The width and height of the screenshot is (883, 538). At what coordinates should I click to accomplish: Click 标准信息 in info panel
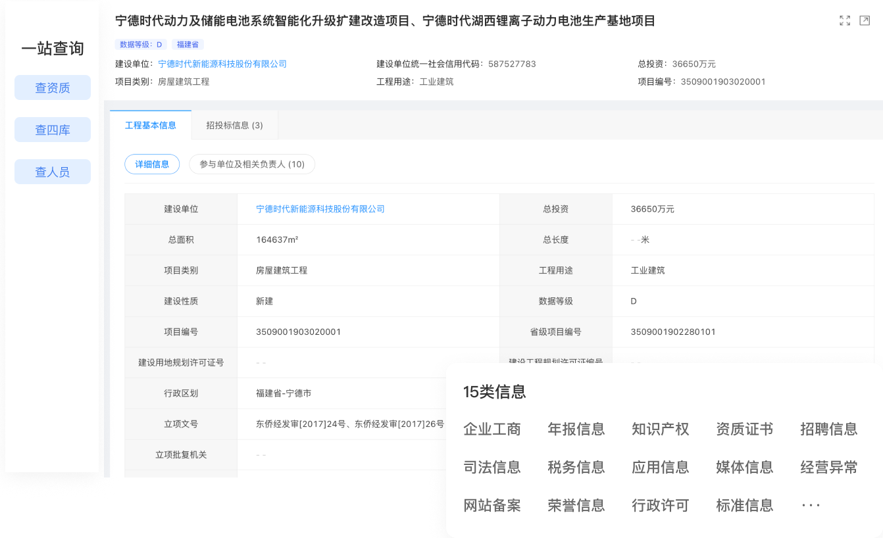[745, 506]
